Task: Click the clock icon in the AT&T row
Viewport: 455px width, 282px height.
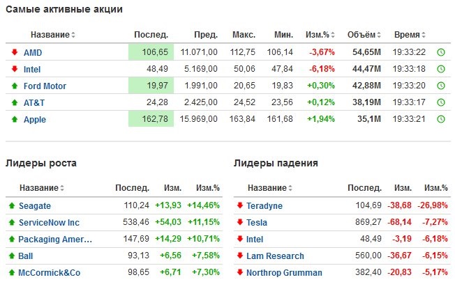Action: [441, 102]
